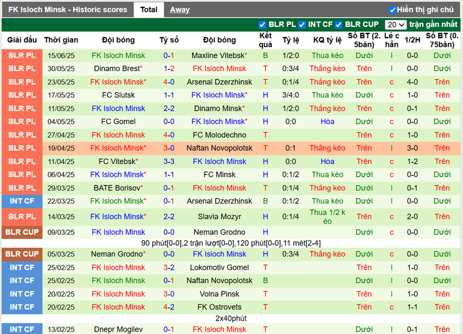Click the 1/2H column header
Image resolution: width=463 pixels, height=334 pixels.
tap(412, 40)
